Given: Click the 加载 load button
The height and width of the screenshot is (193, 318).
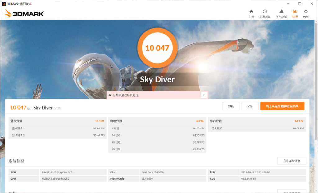Looking at the screenshot, I should 231,106.
